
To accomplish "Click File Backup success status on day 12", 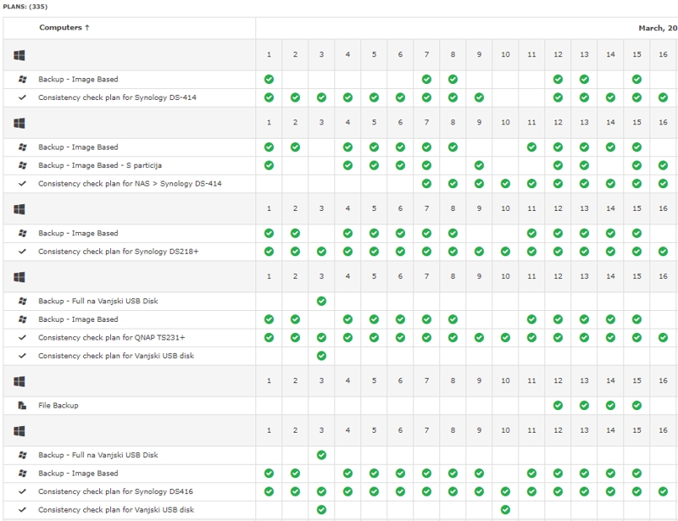I will tap(558, 406).
